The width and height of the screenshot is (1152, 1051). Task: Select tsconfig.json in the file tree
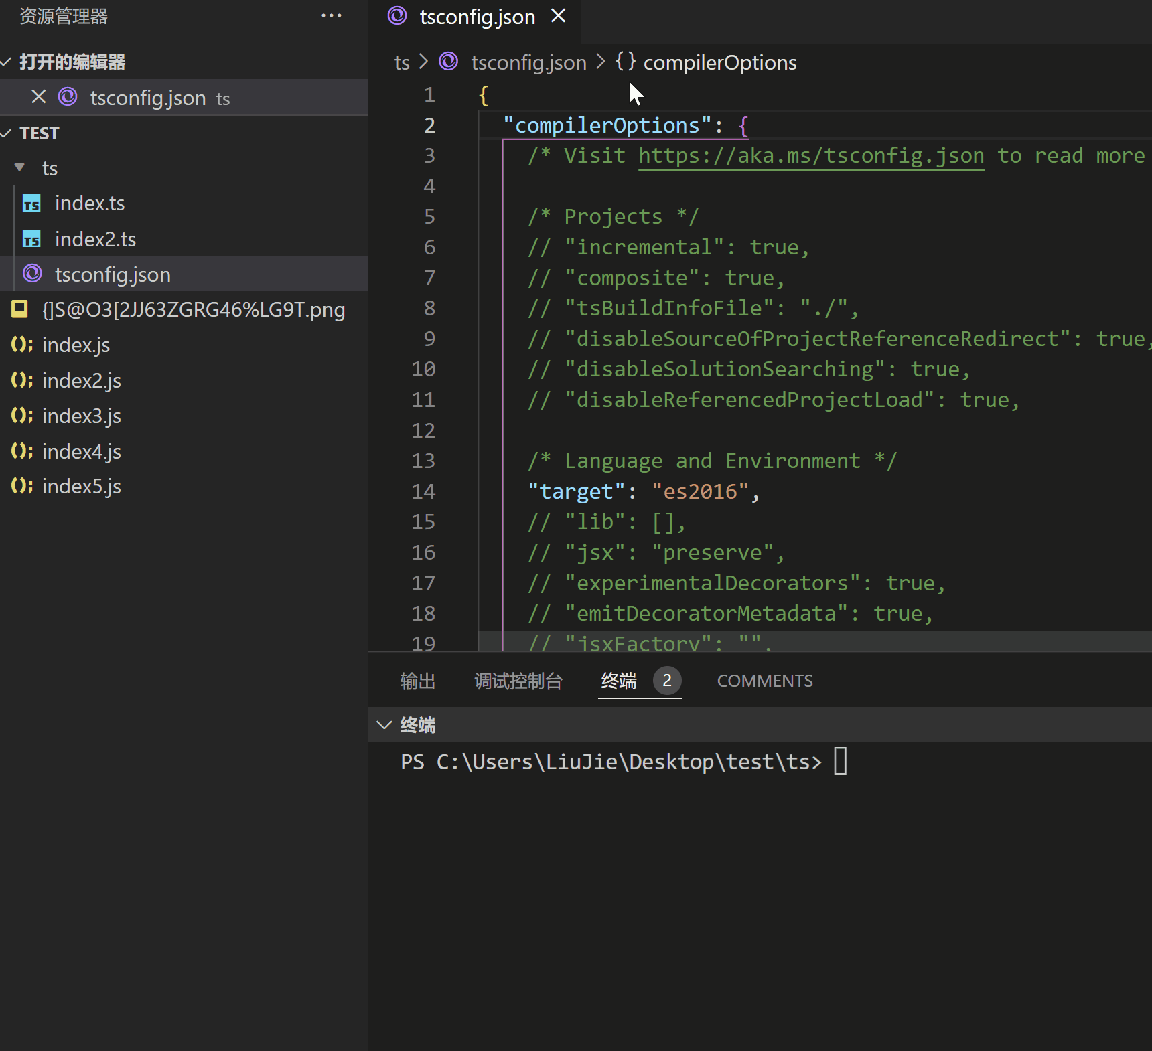pos(184,274)
